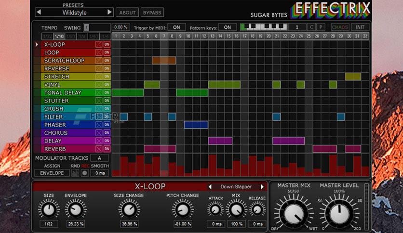The height and width of the screenshot is (233, 403).
Task: Click the SWING slider handle
Action: point(86,27)
